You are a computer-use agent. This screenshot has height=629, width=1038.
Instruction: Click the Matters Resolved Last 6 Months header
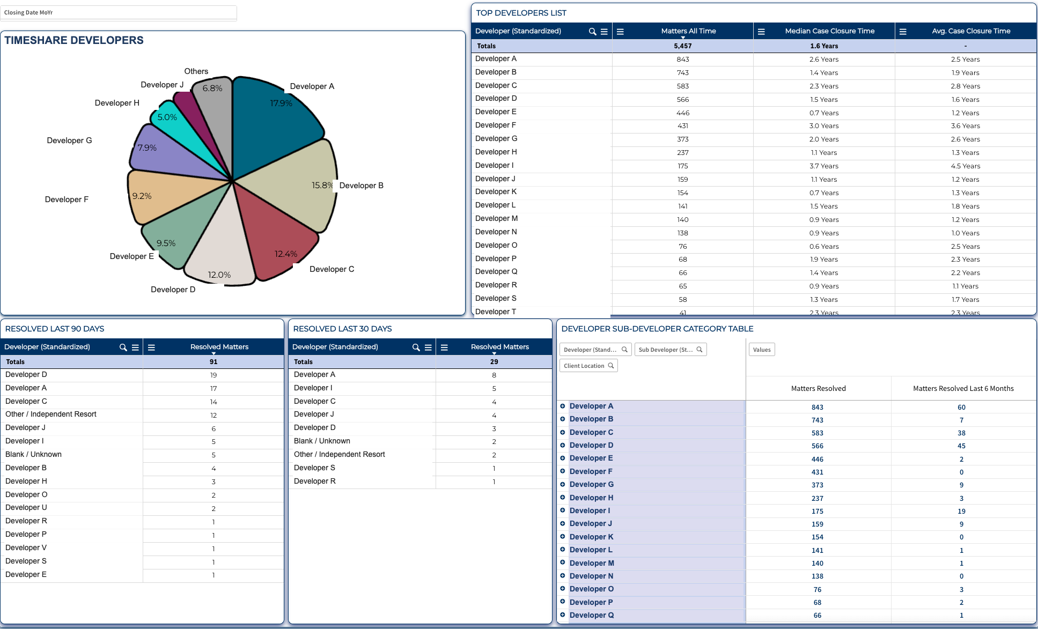point(963,389)
